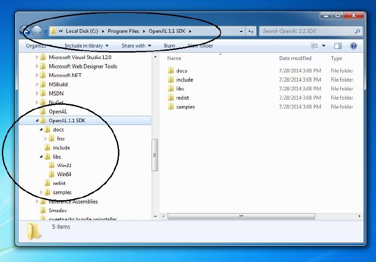Screen dimensions: 376x262
Task: Open the recent pages dropdown arrow
Action: 45,31
